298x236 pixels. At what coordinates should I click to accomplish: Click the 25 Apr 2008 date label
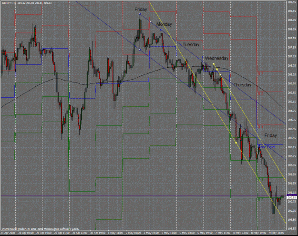click(8, 233)
